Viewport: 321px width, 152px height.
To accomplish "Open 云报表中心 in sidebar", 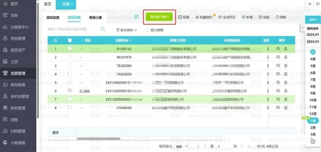I will 19,27.
